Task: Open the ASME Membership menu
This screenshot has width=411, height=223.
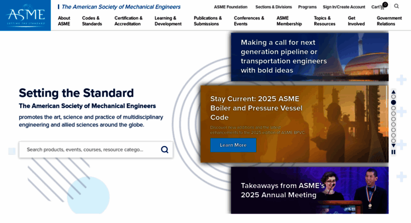Action: coord(289,21)
